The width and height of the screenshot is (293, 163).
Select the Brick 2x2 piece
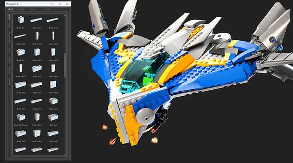52,101
